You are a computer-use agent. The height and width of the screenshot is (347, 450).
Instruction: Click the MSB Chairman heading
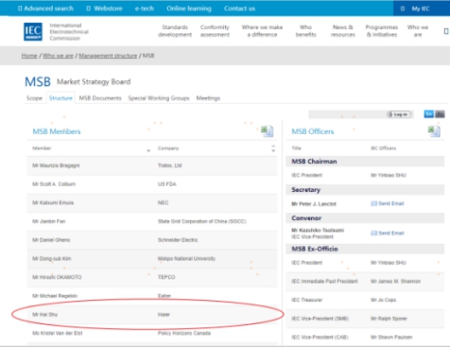coord(314,162)
